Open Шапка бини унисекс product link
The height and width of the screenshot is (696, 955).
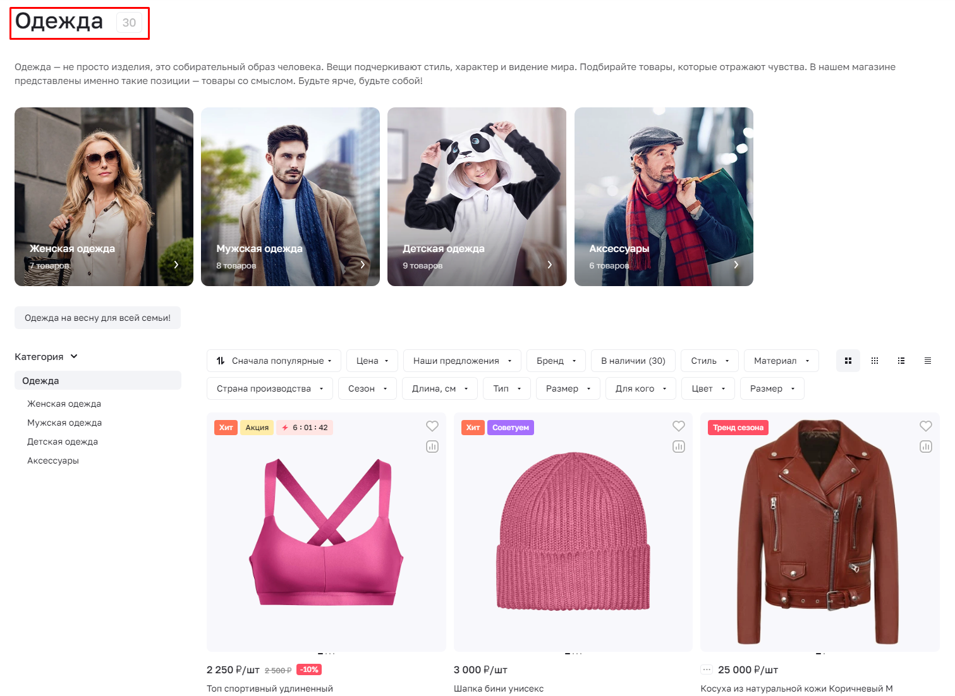499,688
